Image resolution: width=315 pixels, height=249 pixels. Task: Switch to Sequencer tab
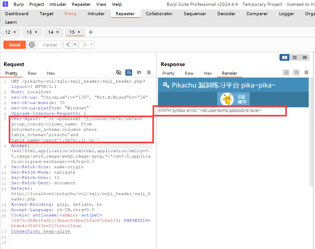coord(195,14)
